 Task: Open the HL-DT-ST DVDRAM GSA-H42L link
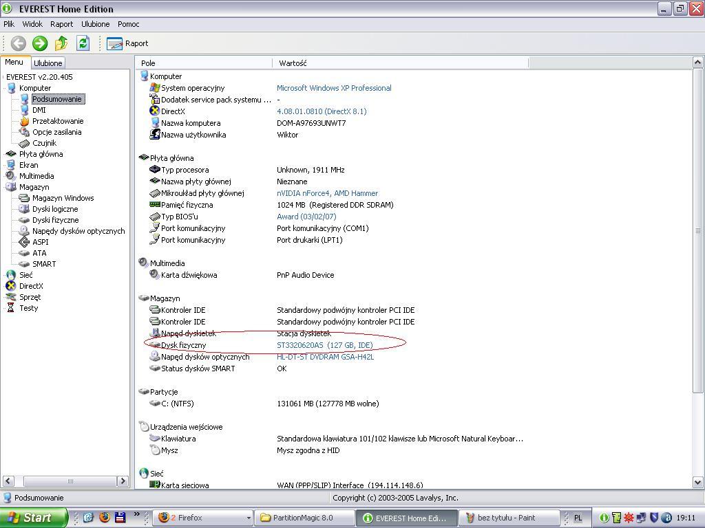click(325, 357)
